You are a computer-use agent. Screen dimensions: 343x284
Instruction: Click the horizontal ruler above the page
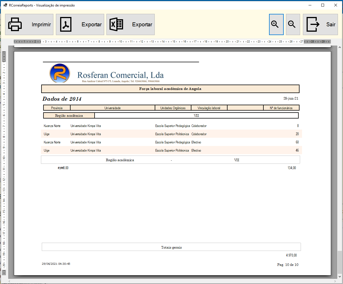172,42
